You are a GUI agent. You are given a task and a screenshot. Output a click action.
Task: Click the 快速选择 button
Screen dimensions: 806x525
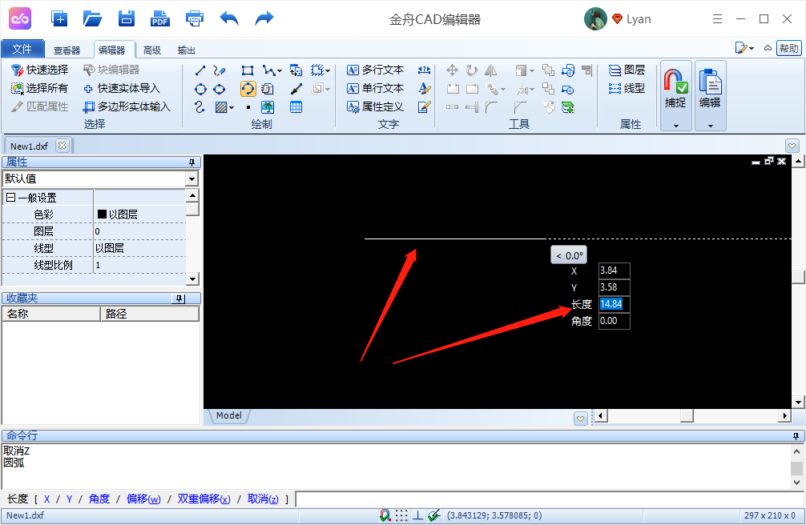(x=40, y=70)
